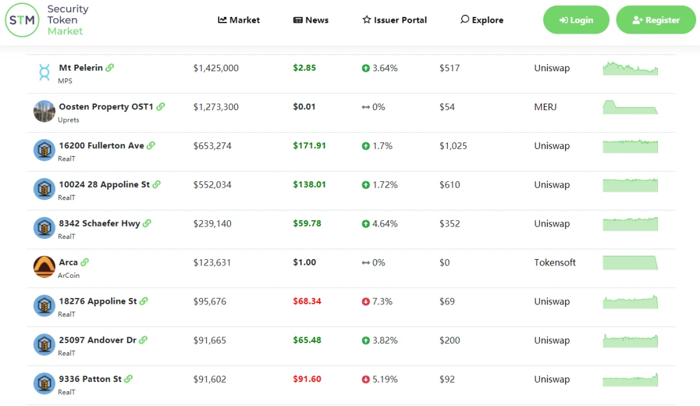Click Arca sparkline chart
The image size is (700, 406).
(630, 263)
